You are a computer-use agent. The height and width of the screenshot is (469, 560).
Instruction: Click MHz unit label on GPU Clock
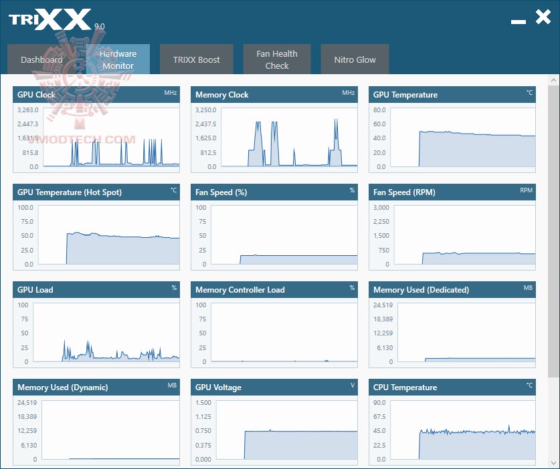171,93
